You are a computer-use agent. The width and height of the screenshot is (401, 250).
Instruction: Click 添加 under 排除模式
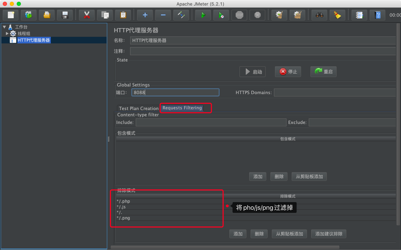[x=238, y=234]
